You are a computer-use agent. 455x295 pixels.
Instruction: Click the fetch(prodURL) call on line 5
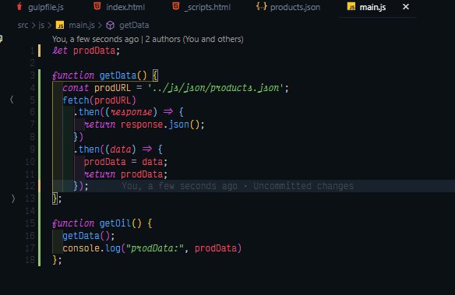[x=99, y=100]
